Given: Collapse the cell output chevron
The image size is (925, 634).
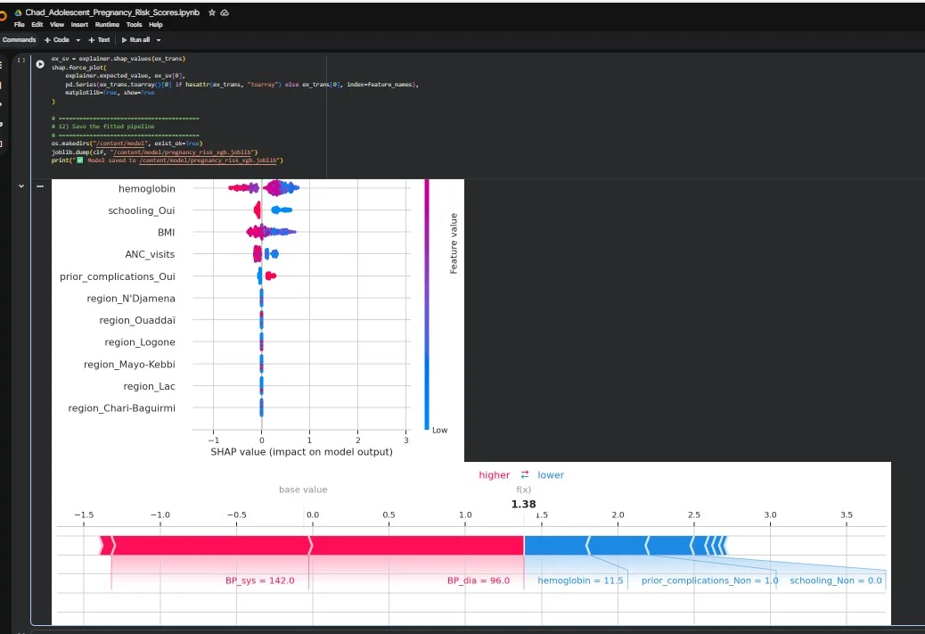Looking at the screenshot, I should click(x=21, y=185).
